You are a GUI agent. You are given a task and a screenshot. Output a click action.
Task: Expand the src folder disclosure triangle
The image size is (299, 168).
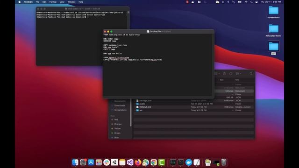(135, 110)
